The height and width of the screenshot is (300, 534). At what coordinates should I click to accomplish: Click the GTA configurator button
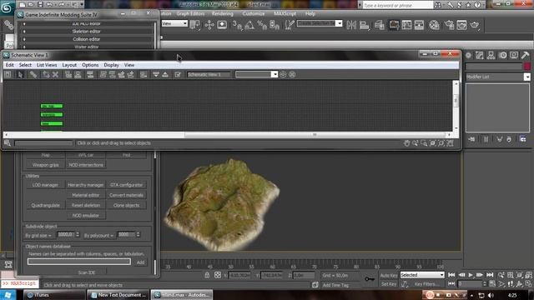(126, 185)
